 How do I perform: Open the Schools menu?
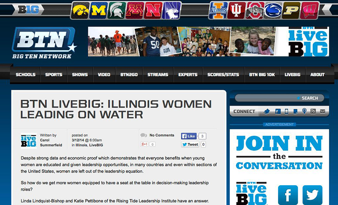point(25,75)
